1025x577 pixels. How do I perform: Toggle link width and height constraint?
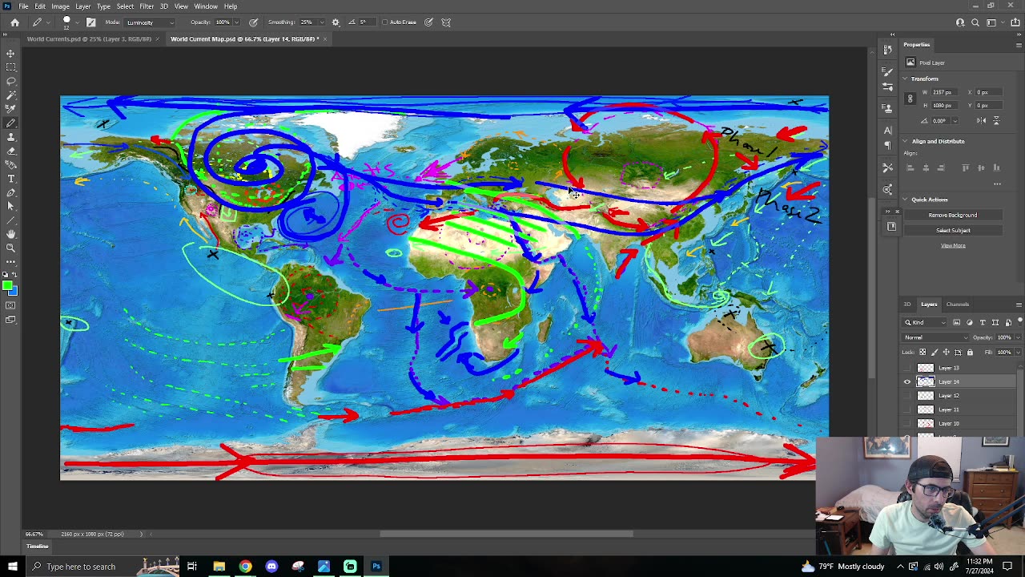(x=910, y=99)
